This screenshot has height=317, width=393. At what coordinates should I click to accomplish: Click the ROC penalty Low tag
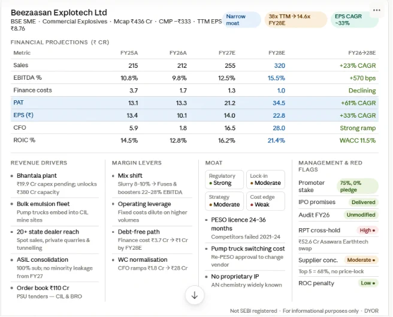(x=368, y=283)
